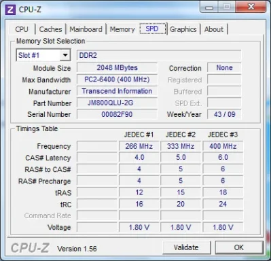Click the JEDEC #2 column header

(181, 135)
